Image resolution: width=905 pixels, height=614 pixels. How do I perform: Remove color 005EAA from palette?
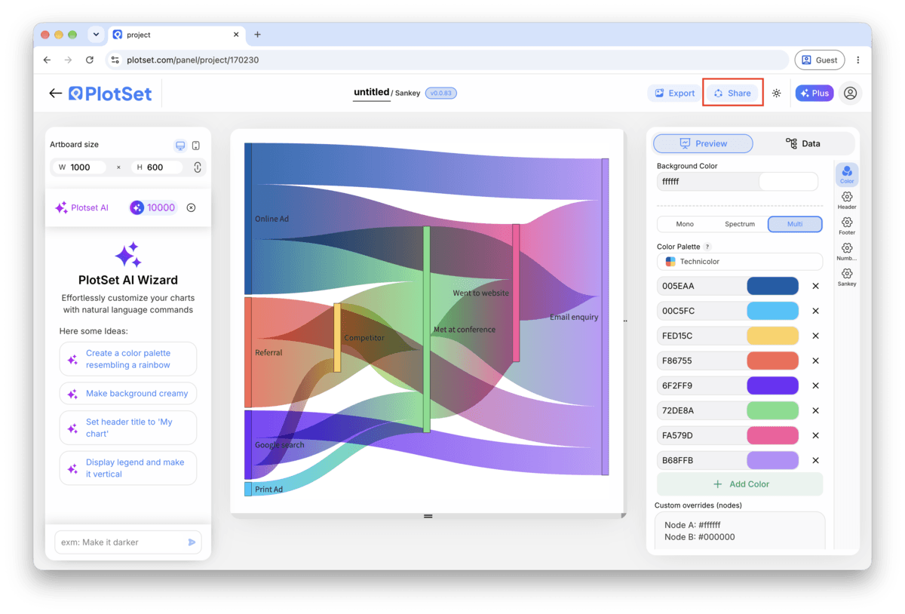coord(815,286)
